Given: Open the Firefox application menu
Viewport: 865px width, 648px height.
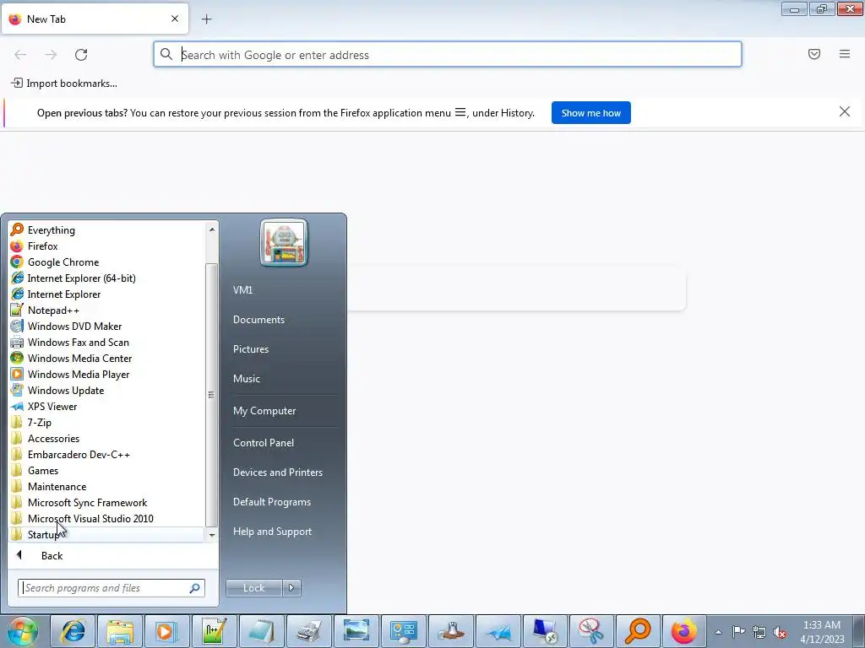Looking at the screenshot, I should pos(845,54).
